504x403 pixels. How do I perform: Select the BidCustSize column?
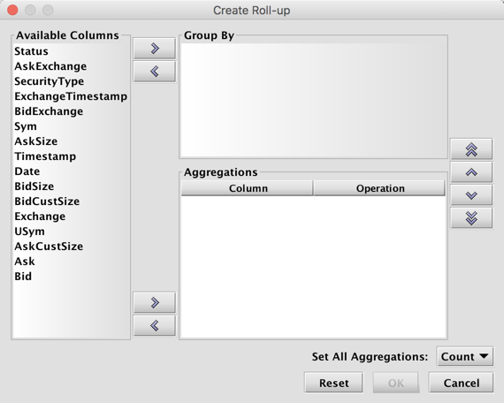pos(47,201)
